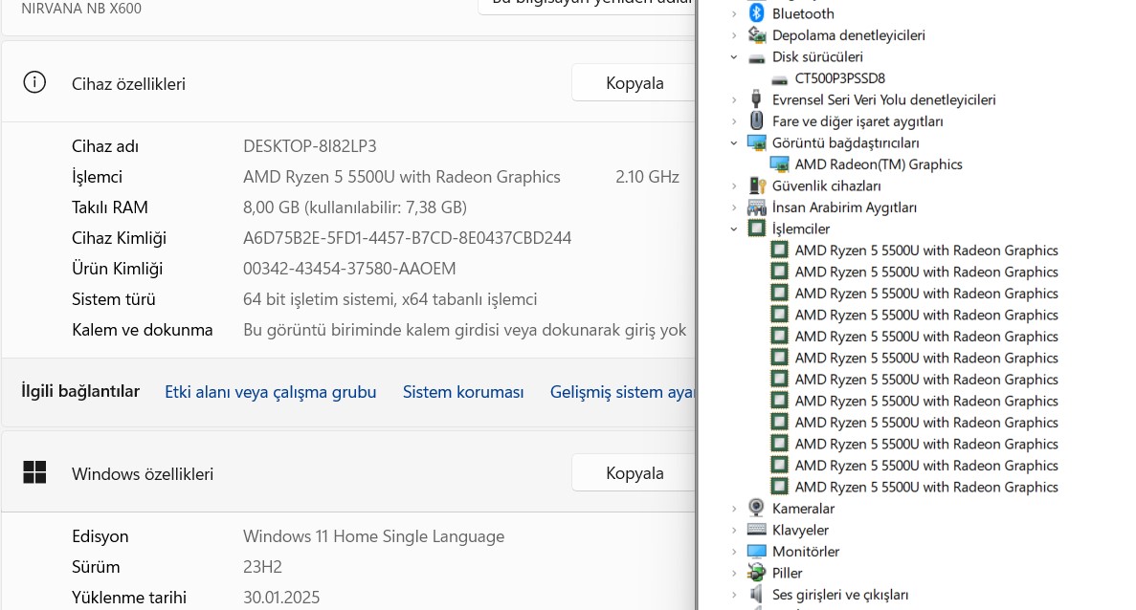The image size is (1136, 610).
Task: Expand the Piller node
Action: [x=734, y=573]
